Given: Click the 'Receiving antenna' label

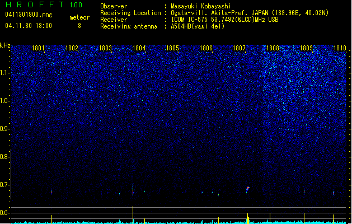Looking at the screenshot, I should (x=129, y=26).
